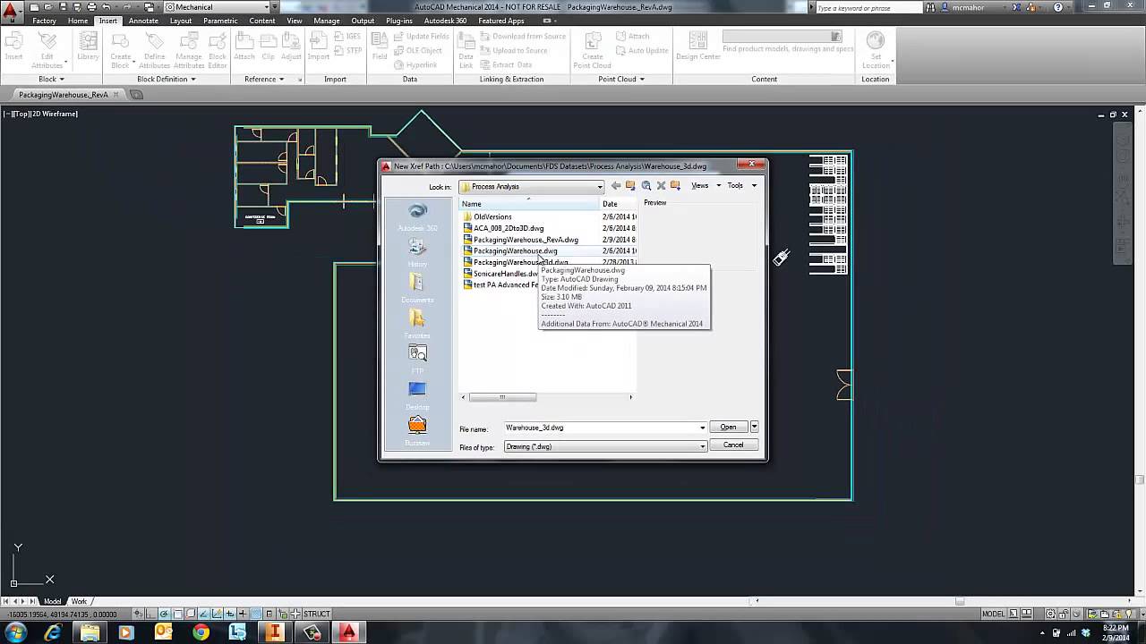Click the Cancel button in dialog
This screenshot has width=1146, height=644.
(733, 445)
